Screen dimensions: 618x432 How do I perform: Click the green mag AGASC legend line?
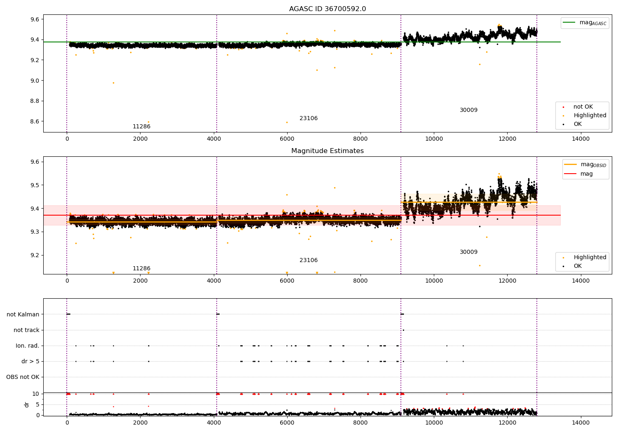pos(569,23)
